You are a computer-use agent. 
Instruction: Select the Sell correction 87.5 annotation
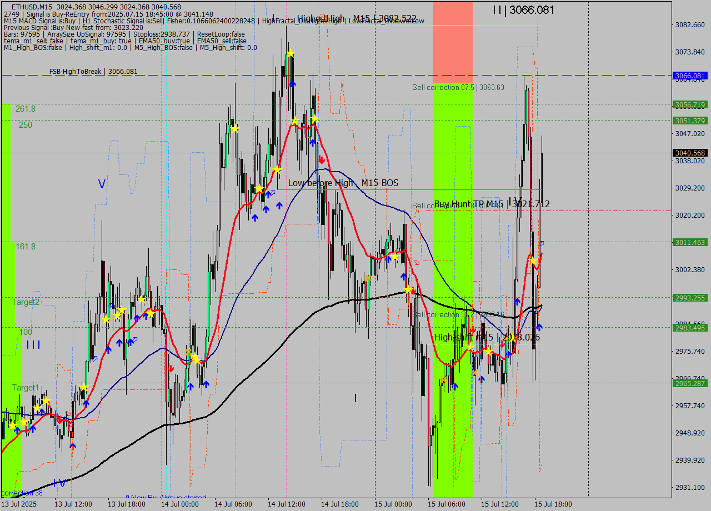(x=458, y=87)
